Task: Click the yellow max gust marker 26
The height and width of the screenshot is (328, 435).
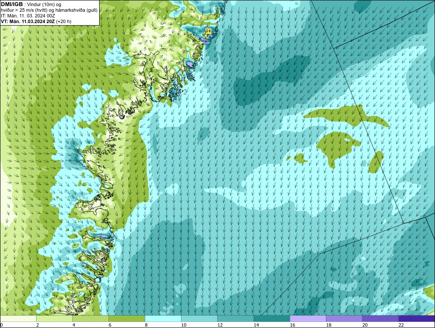Action: click(208, 31)
